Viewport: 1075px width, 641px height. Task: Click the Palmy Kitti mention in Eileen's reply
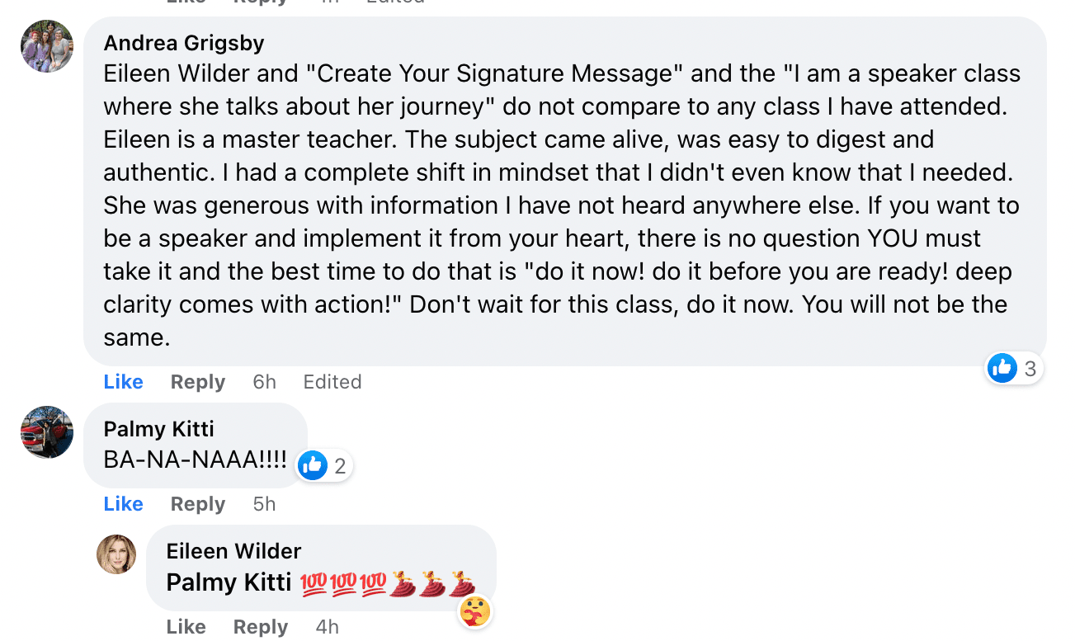229,582
